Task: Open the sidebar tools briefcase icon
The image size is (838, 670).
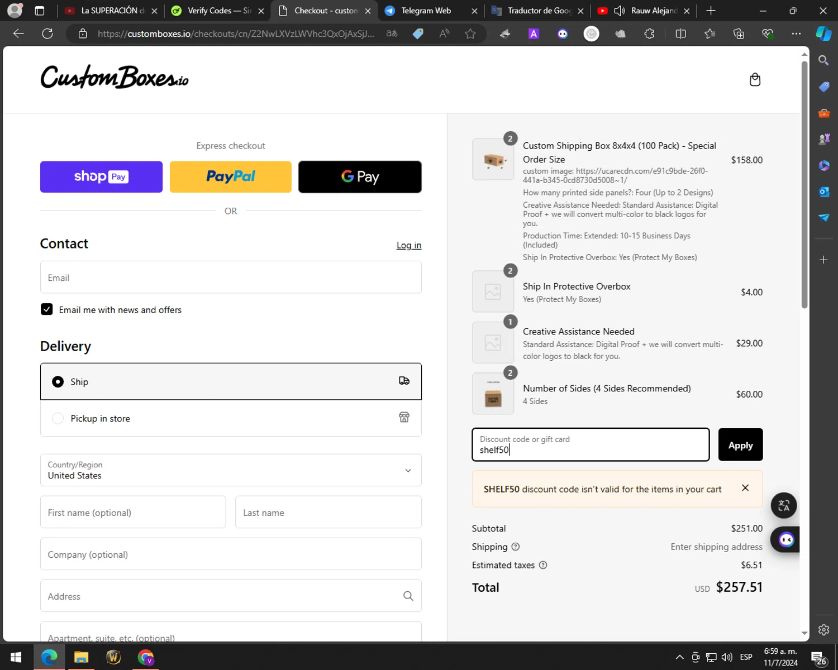Action: tap(823, 113)
